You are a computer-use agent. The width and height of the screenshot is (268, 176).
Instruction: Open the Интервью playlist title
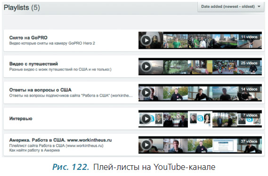coord(21,119)
